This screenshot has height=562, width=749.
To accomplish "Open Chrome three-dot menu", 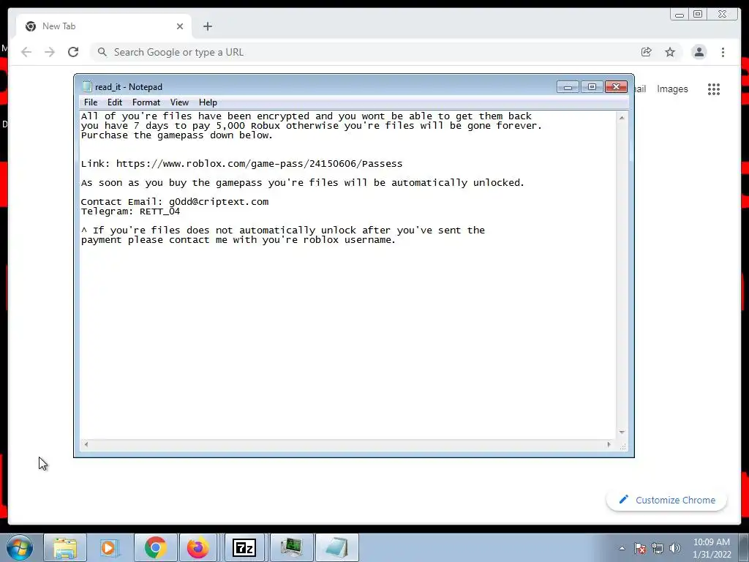I will (x=723, y=52).
